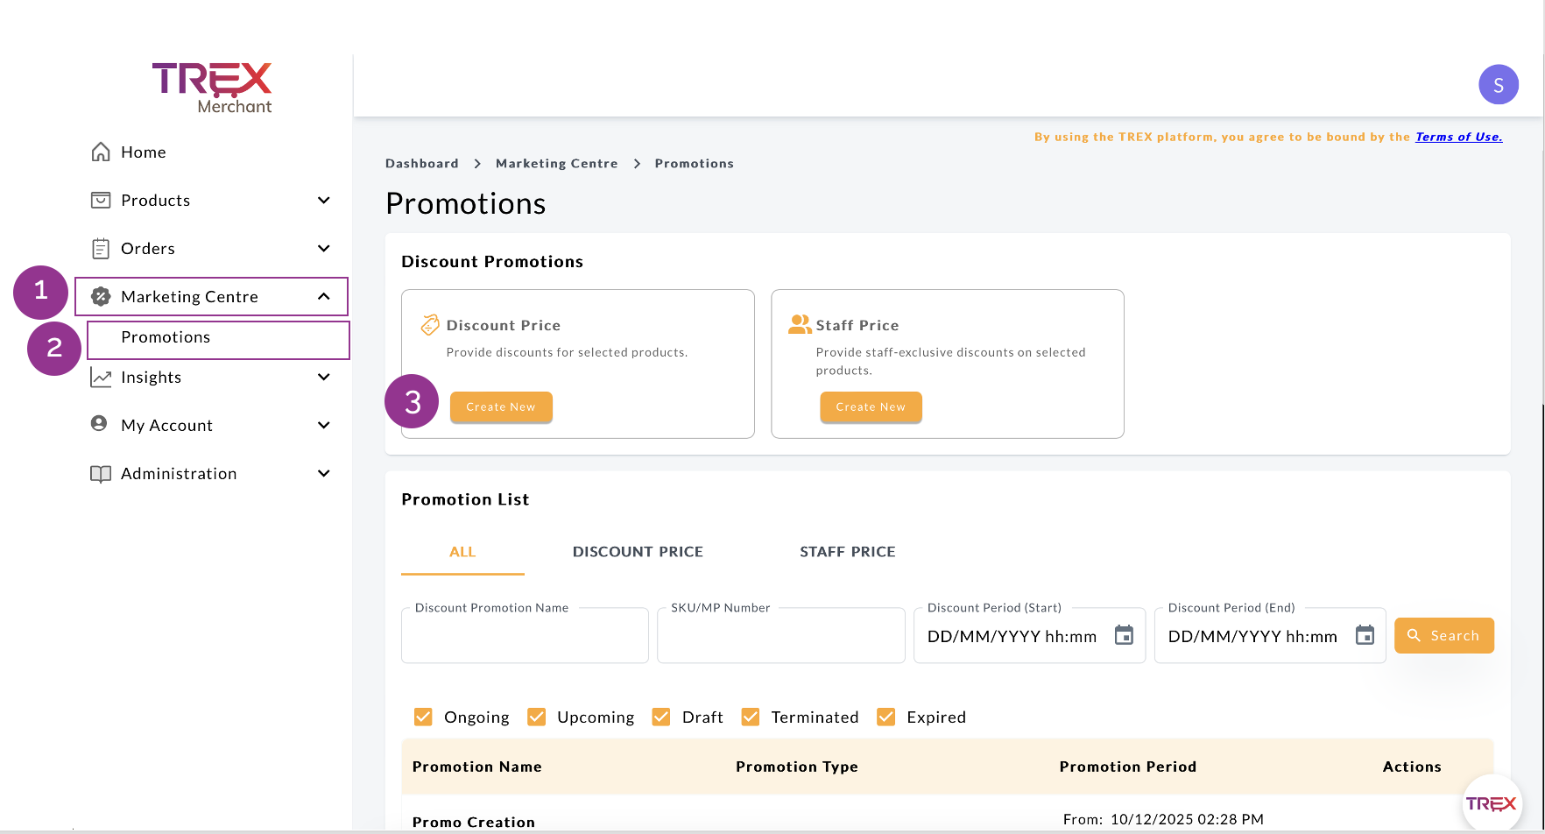1545x834 pixels.
Task: Uncheck the Ongoing status checkbox
Action: pos(423,717)
